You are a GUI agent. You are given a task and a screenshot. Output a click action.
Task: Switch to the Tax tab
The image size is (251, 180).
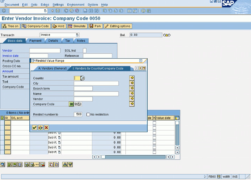click(x=68, y=41)
